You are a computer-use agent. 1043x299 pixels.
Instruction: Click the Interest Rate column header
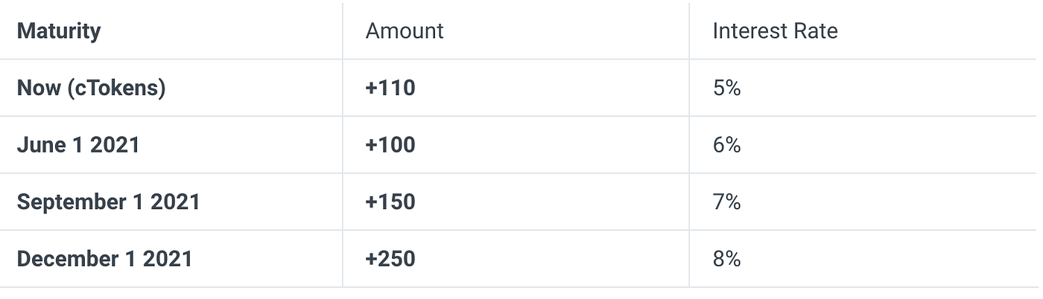[775, 31]
